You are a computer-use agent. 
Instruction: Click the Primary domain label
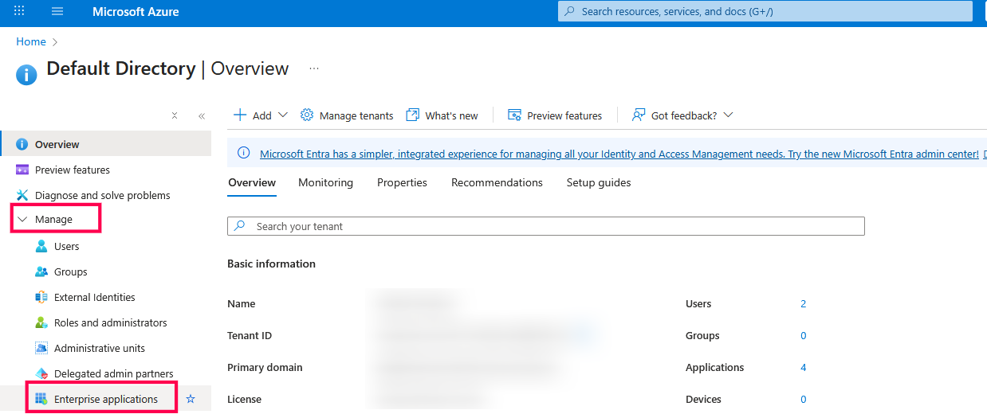pyautogui.click(x=265, y=367)
